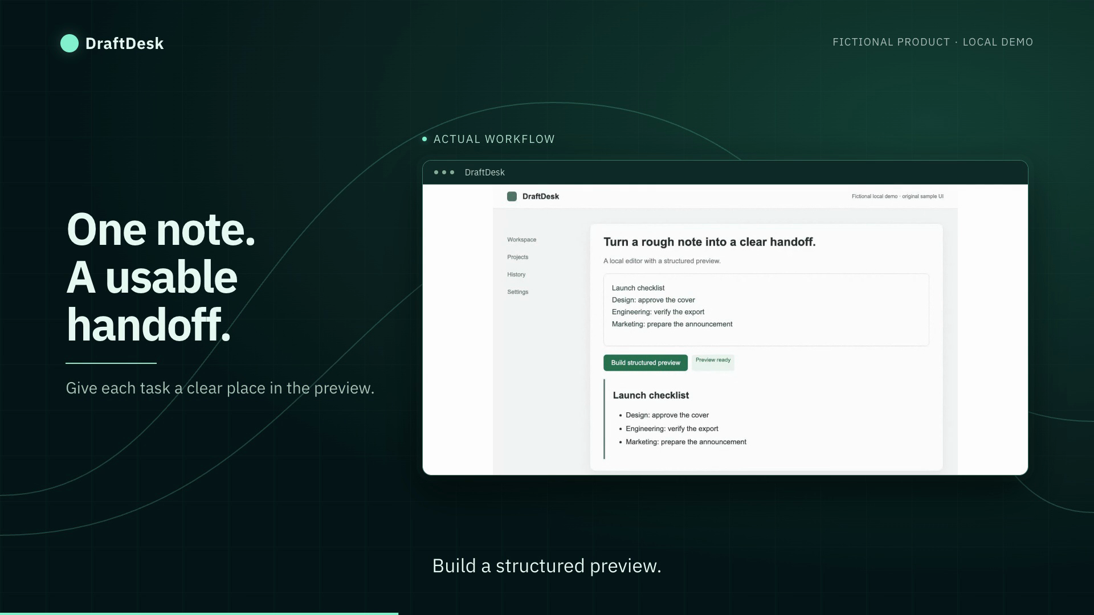
Task: Click "Engineering: verify the export" bullet in preview
Action: [x=672, y=429]
